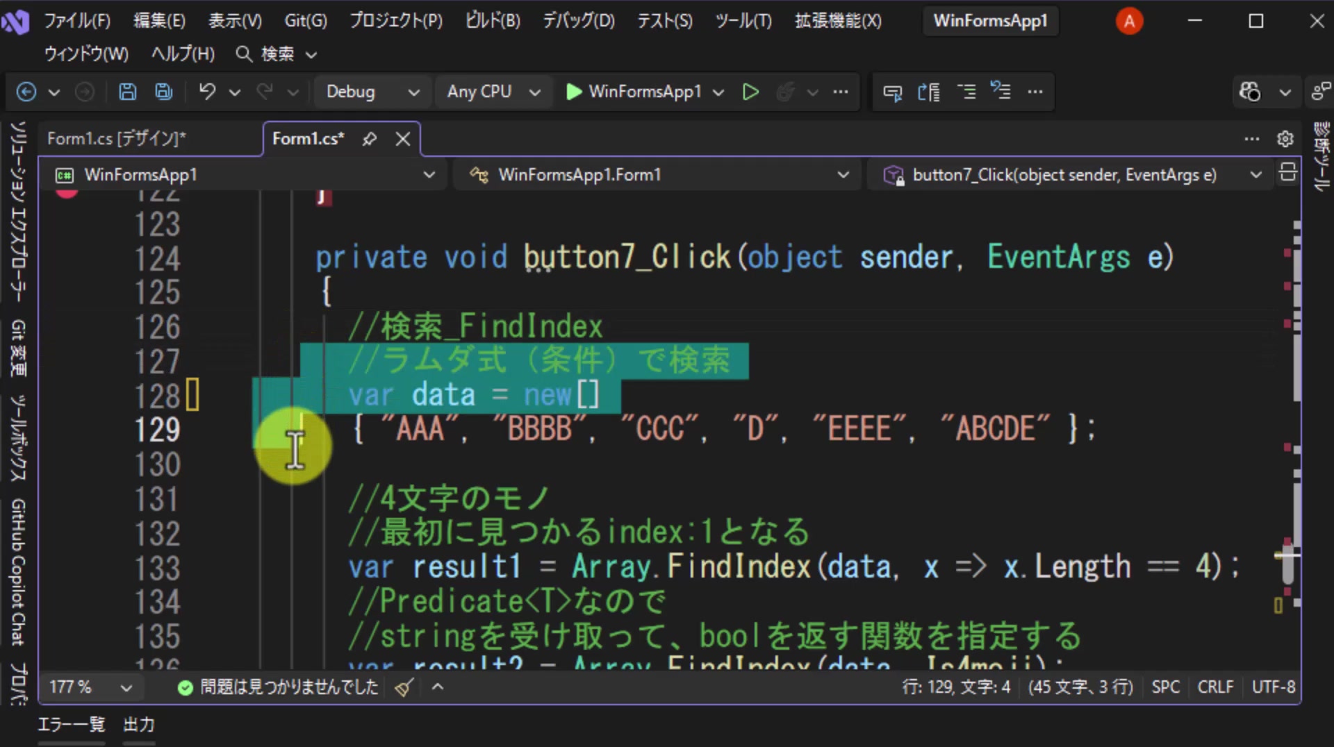The width and height of the screenshot is (1334, 747).
Task: Toggle CRLF line ending setting in status bar
Action: click(x=1215, y=687)
